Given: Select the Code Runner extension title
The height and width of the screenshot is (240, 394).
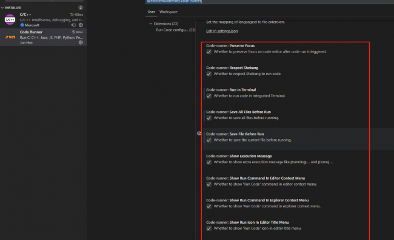Looking at the screenshot, I should pos(31,32).
